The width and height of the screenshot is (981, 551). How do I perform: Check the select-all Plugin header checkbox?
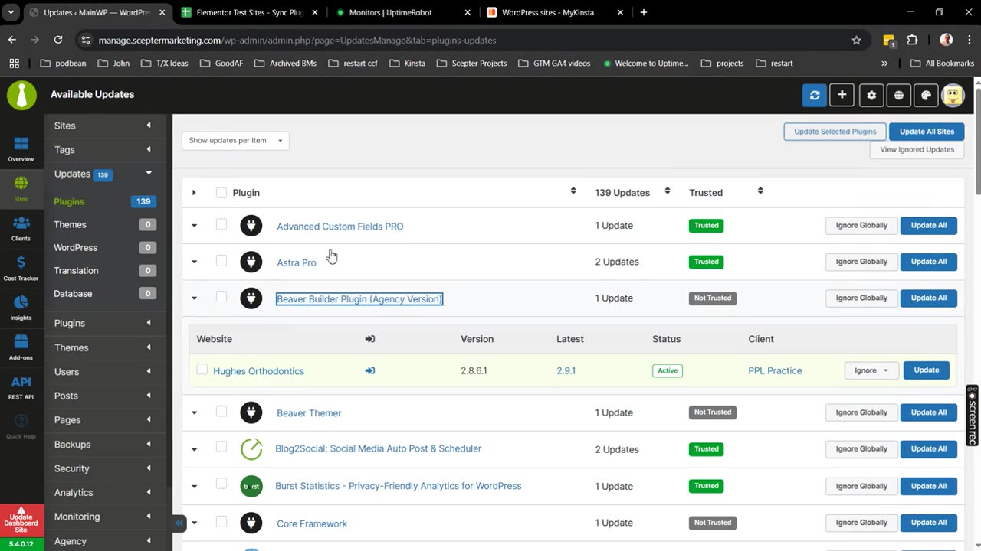click(x=221, y=193)
